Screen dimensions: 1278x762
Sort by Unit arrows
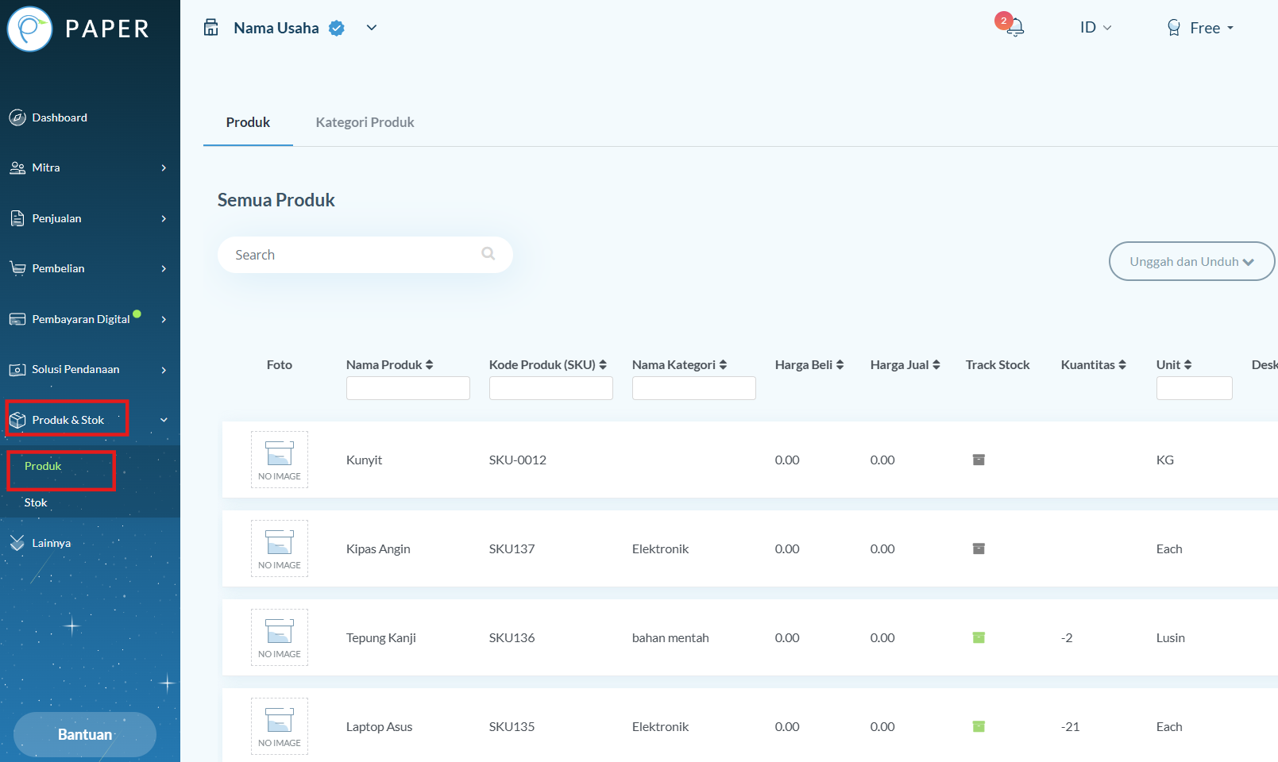point(1188,364)
